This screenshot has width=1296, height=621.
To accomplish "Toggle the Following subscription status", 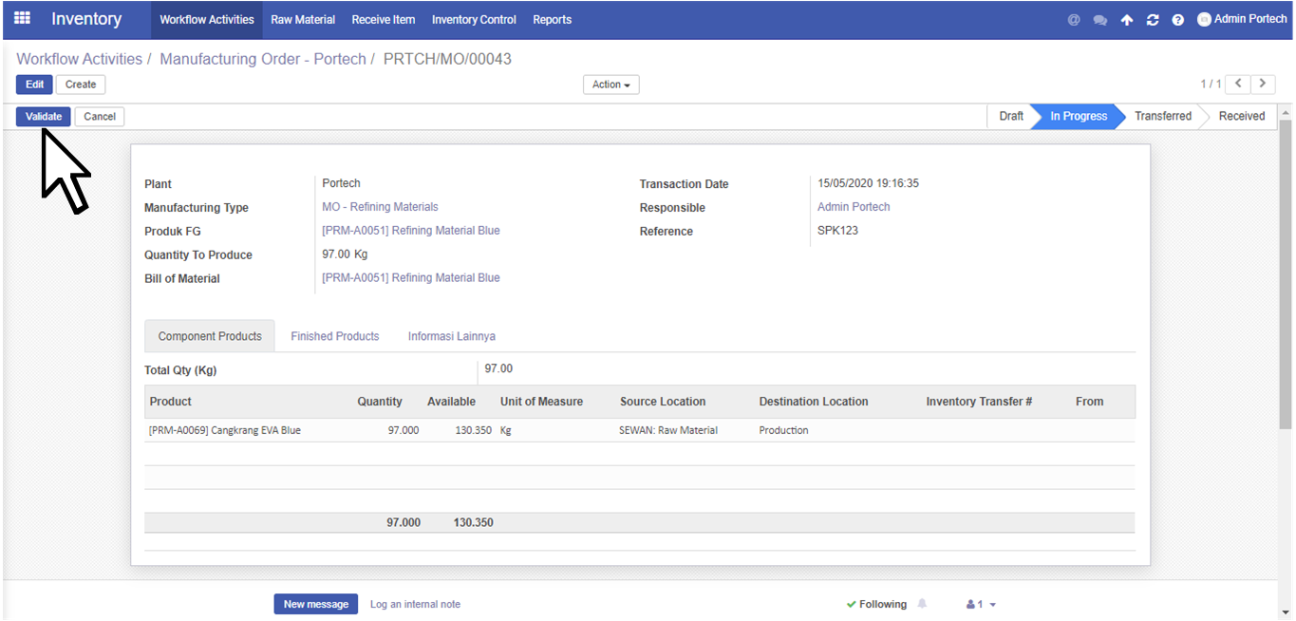I will (876, 604).
